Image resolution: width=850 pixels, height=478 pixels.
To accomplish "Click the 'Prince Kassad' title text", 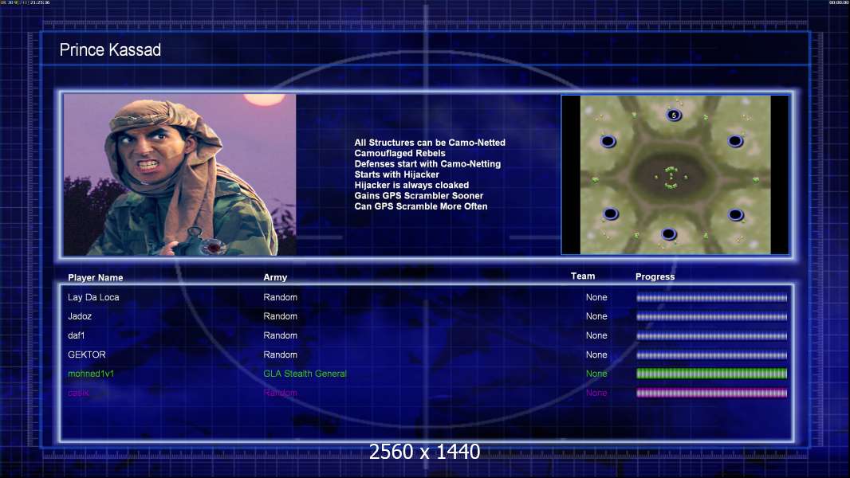I will [x=110, y=50].
